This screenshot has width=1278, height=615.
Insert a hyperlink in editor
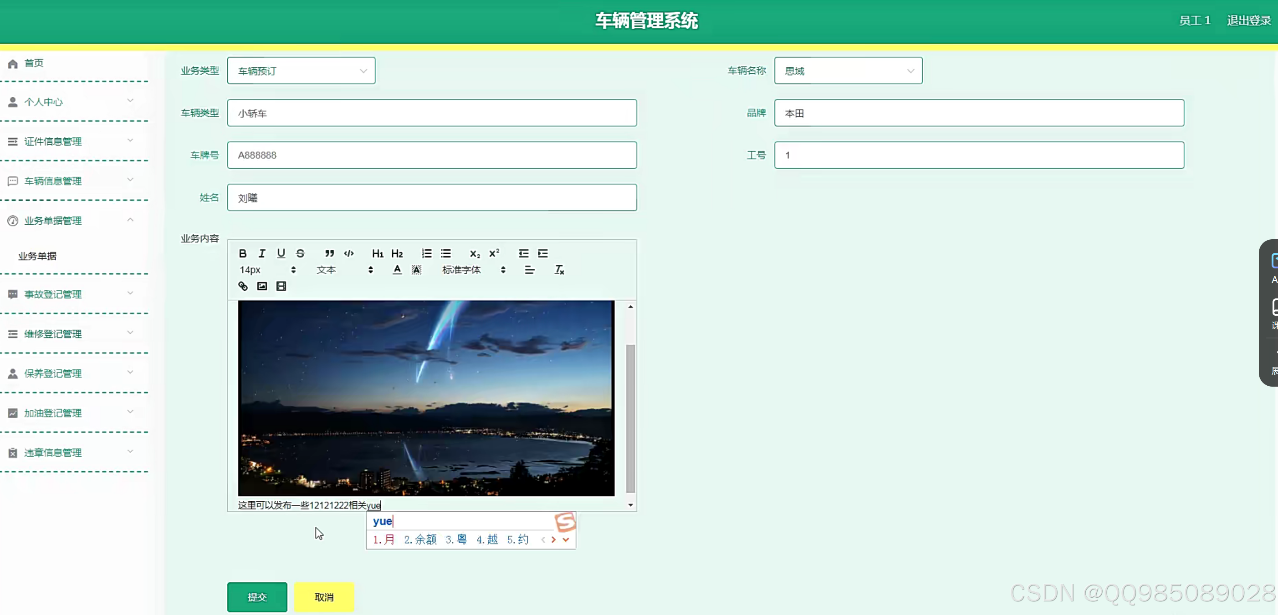click(x=243, y=286)
